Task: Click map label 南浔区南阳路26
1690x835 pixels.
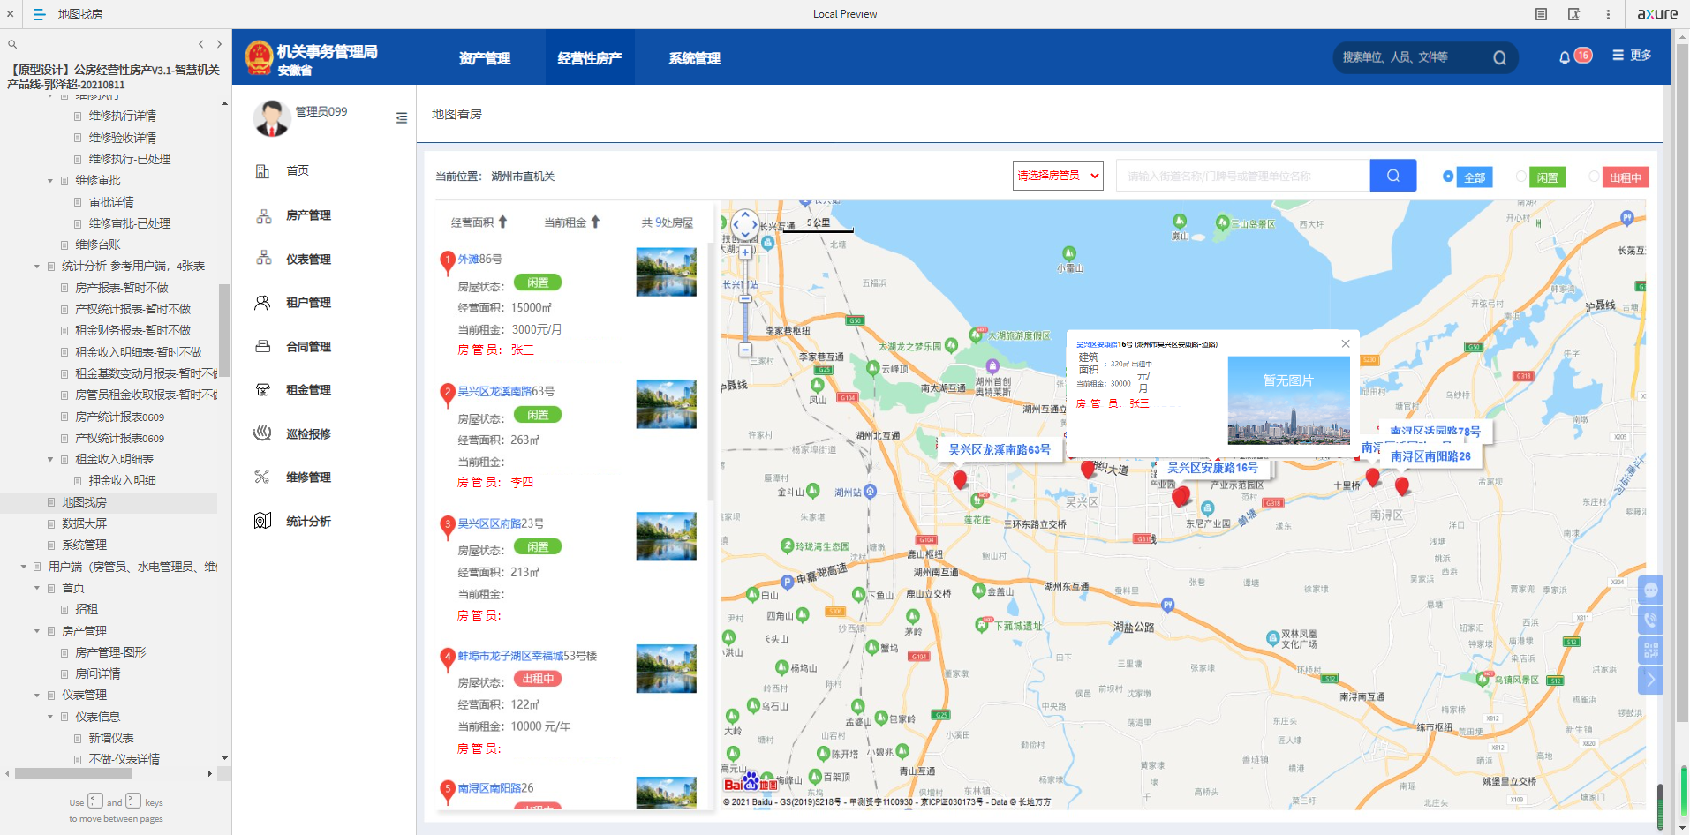Action: coord(1430,456)
